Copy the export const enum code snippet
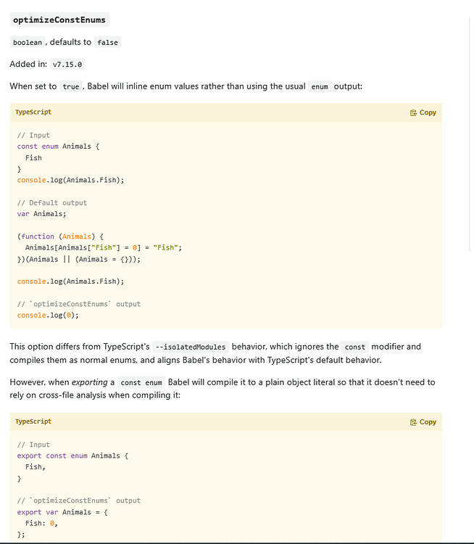This screenshot has width=474, height=544. click(x=423, y=422)
